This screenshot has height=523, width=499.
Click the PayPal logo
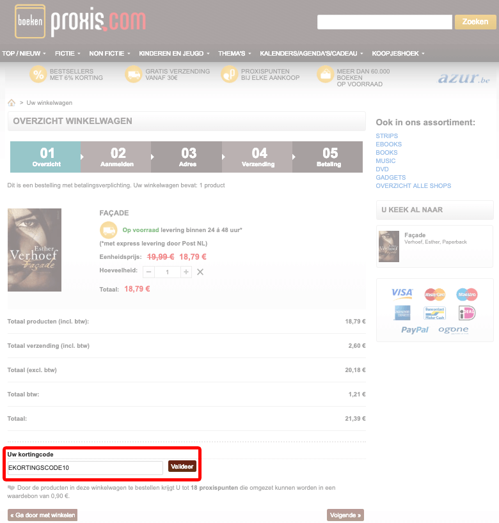coord(415,330)
